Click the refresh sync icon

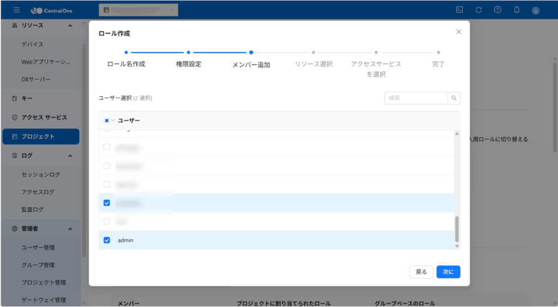coord(478,10)
